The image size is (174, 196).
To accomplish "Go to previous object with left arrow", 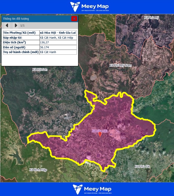I will coord(7,25).
